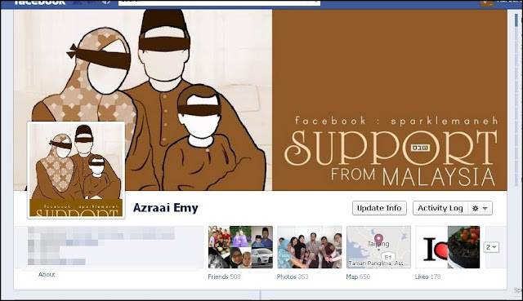Open the Activity Log
The height and width of the screenshot is (301, 523).
[440, 208]
